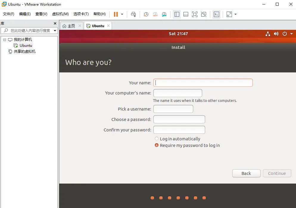Send Ctrl+Alt+Del to the VM

[x=133, y=14]
